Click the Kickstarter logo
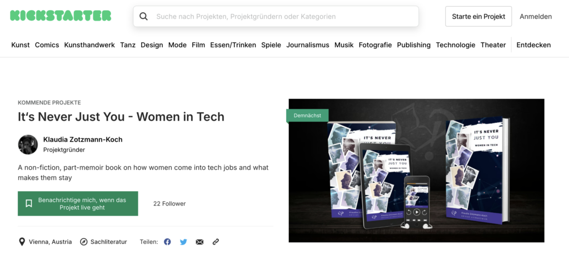Image resolution: width=569 pixels, height=260 pixels. click(x=61, y=16)
